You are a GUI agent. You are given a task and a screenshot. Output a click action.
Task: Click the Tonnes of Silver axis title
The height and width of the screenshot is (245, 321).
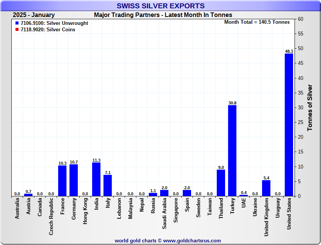pyautogui.click(x=310, y=108)
